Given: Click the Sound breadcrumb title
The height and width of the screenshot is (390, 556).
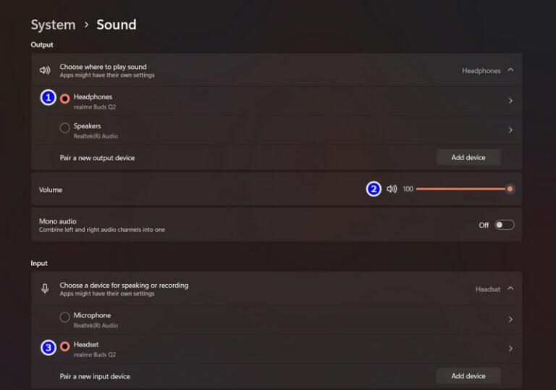Looking at the screenshot, I should 117,25.
